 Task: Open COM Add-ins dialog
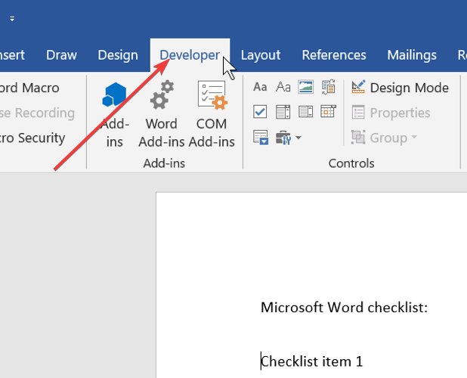(x=212, y=115)
